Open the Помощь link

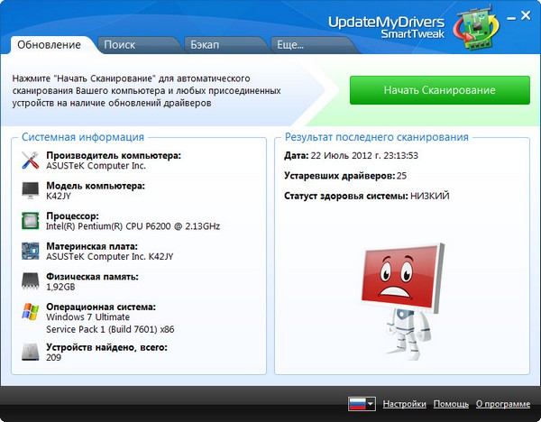(x=451, y=404)
